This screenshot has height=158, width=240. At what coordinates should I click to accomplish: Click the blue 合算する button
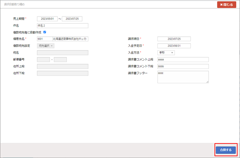tap(226, 150)
